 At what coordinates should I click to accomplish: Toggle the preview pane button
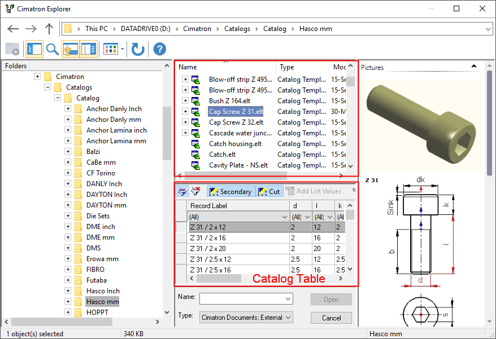pos(89,49)
